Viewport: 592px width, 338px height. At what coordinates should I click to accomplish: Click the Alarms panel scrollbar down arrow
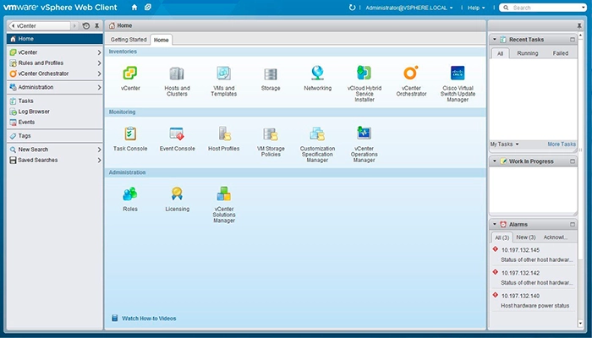pos(581,324)
